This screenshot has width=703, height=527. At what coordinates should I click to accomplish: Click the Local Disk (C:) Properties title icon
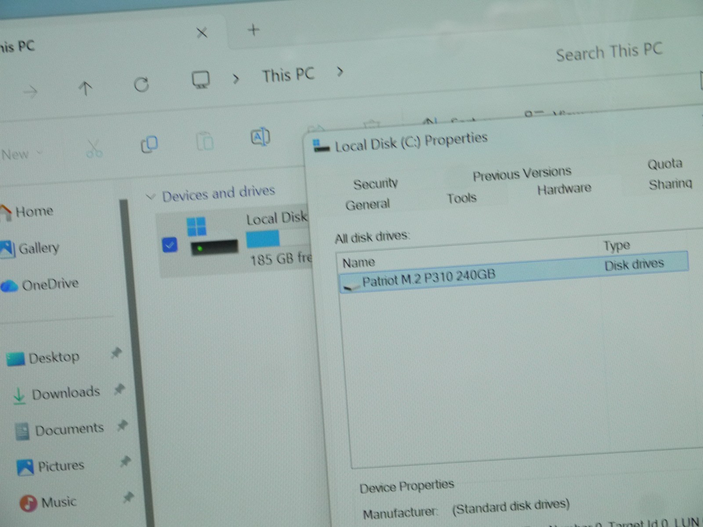coord(321,145)
